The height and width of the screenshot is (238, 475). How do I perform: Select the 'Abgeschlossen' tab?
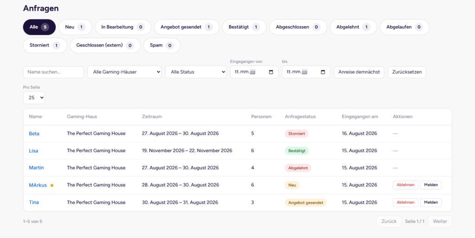tap(298, 27)
